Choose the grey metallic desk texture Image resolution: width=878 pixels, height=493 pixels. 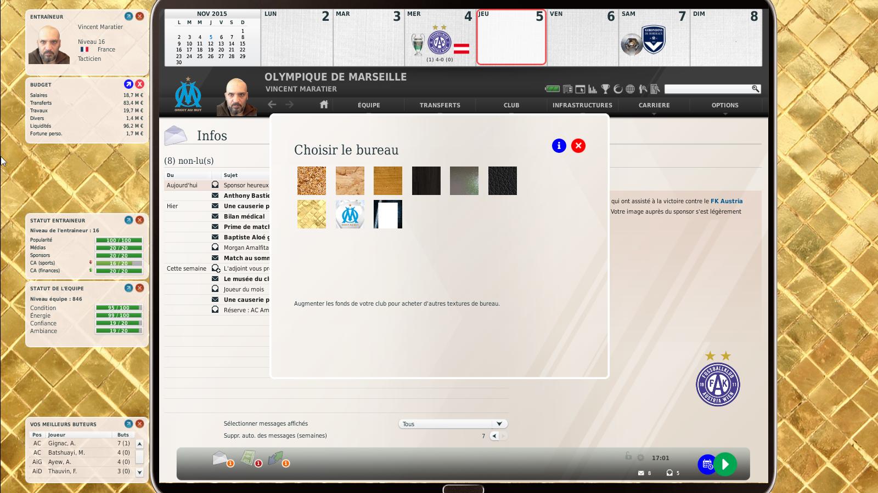point(464,181)
